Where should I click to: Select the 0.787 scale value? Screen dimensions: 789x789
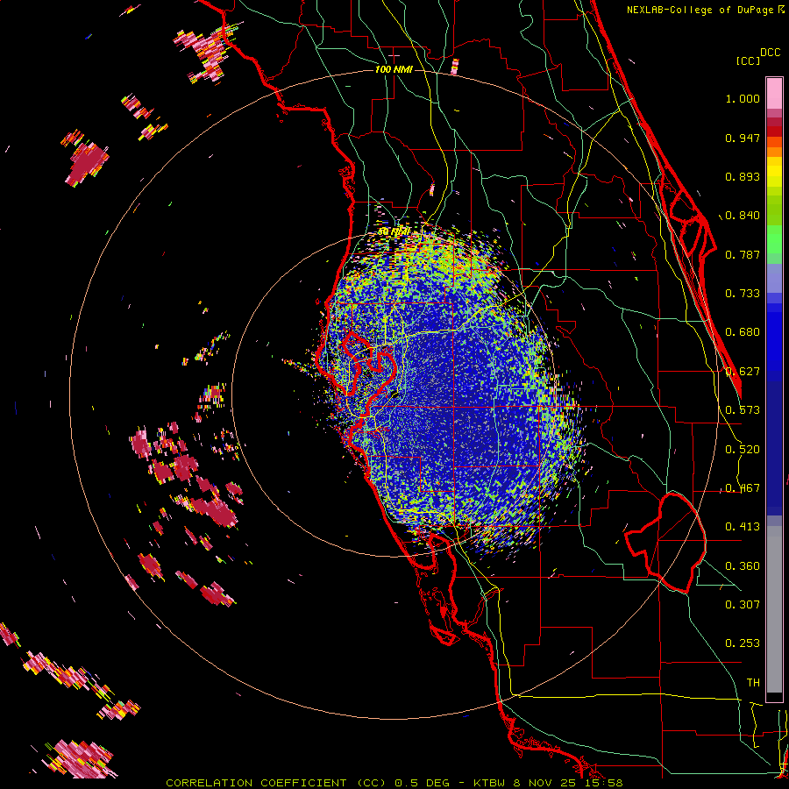[743, 254]
